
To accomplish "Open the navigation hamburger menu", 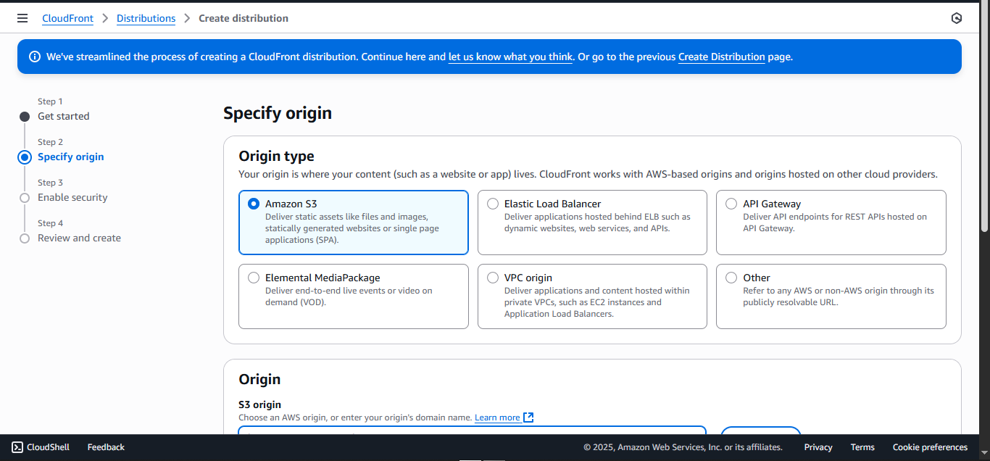I will coord(22,18).
